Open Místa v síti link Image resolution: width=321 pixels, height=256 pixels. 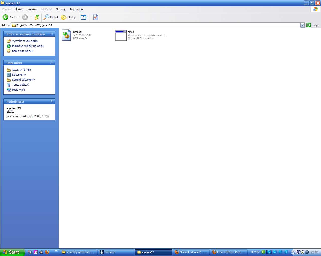(18, 90)
